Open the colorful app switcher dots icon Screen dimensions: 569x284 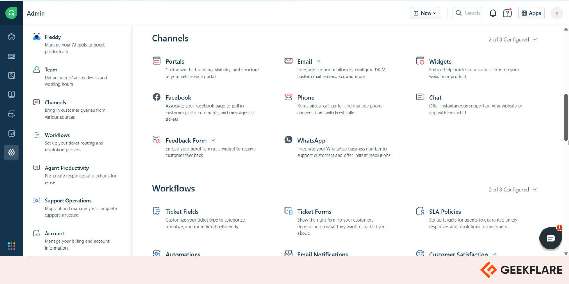(x=11, y=246)
